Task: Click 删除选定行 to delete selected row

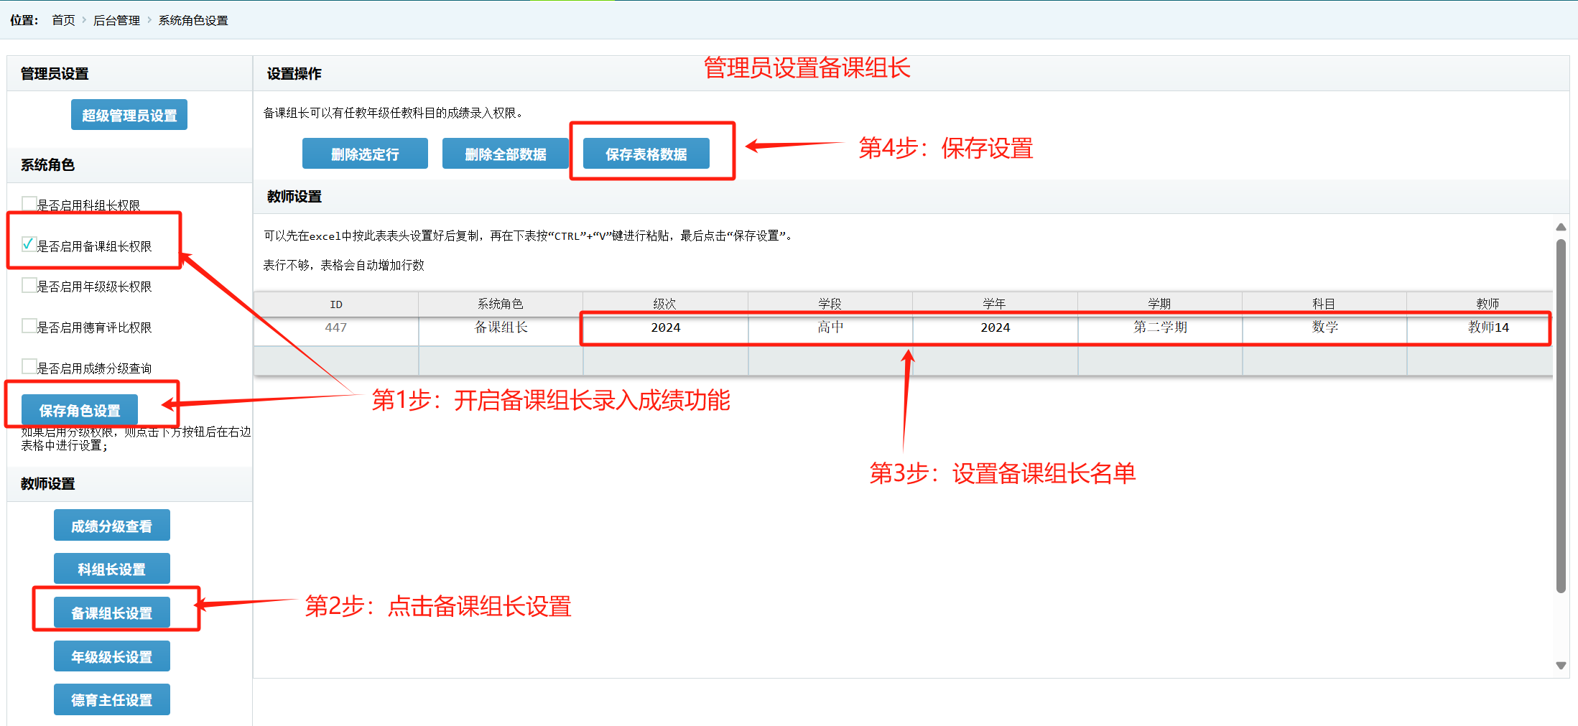Action: tap(365, 154)
